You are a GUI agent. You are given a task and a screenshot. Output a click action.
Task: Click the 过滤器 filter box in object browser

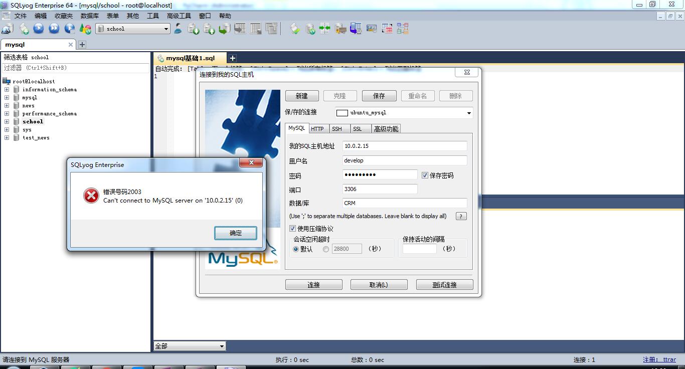click(75, 68)
